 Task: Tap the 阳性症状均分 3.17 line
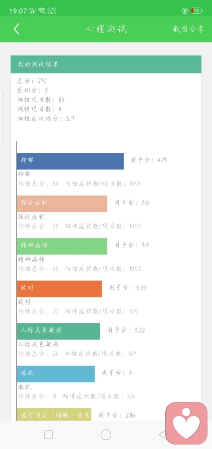click(45, 118)
